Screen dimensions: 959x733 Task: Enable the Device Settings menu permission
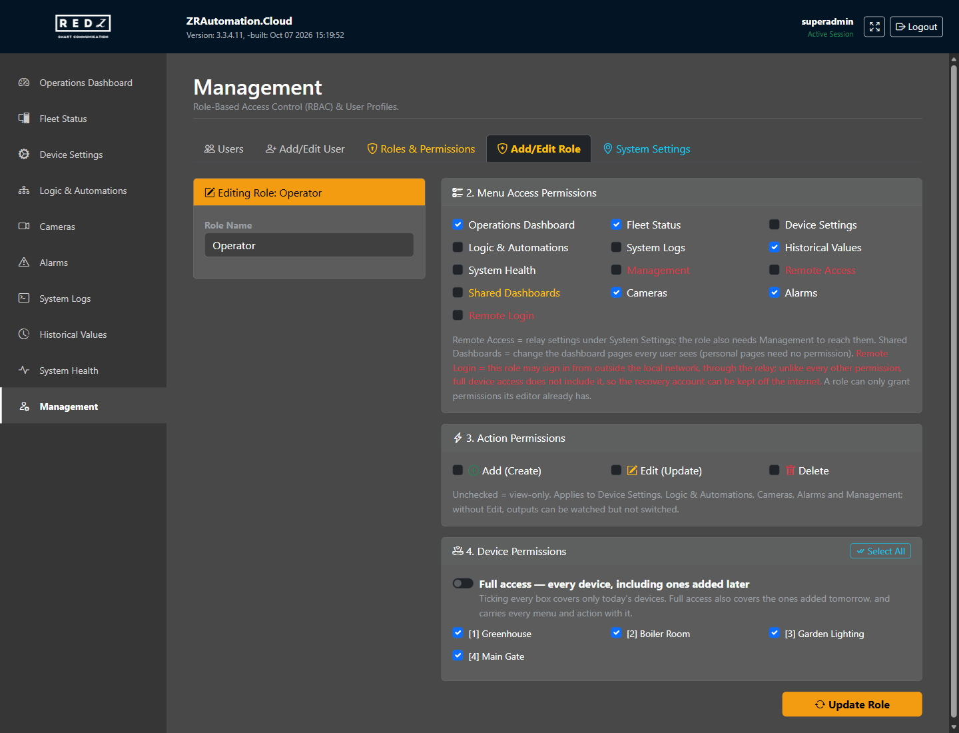pos(775,225)
